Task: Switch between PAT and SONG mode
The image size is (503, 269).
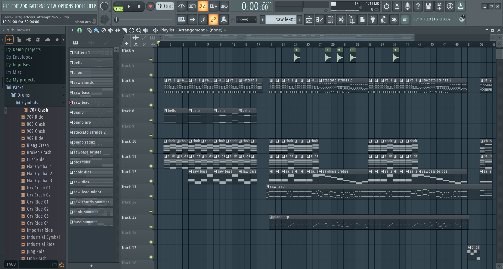Action: click(118, 6)
